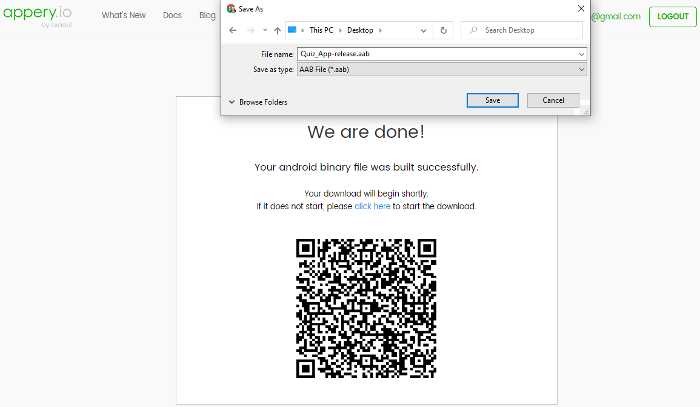Click the dialog resize grip corner
This screenshot has height=407, width=700.
[x=585, y=112]
